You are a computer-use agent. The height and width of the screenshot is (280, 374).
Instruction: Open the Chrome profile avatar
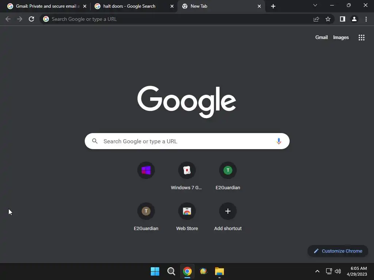pos(354,19)
